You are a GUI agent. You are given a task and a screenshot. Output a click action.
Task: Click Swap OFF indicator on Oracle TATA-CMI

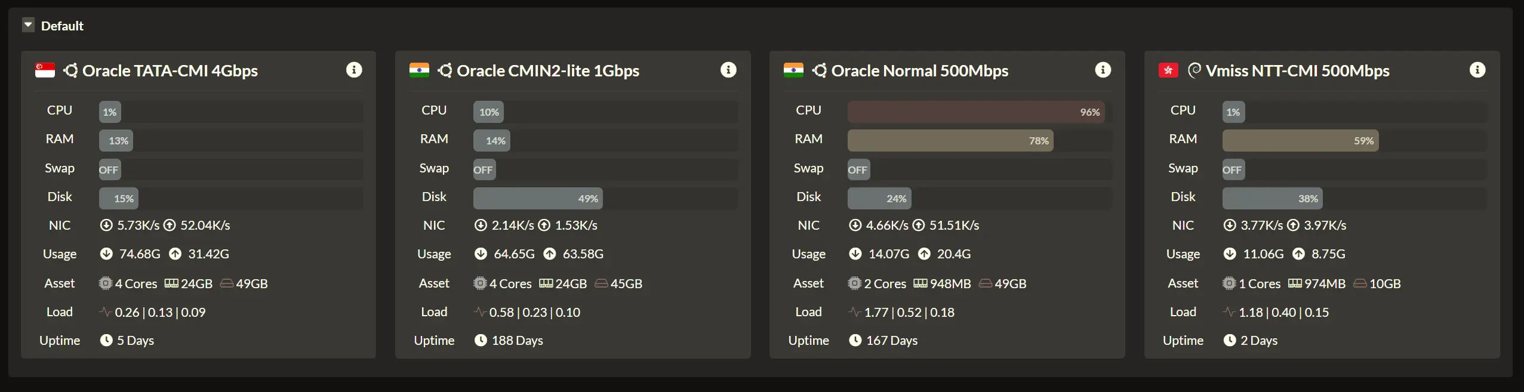click(x=110, y=169)
